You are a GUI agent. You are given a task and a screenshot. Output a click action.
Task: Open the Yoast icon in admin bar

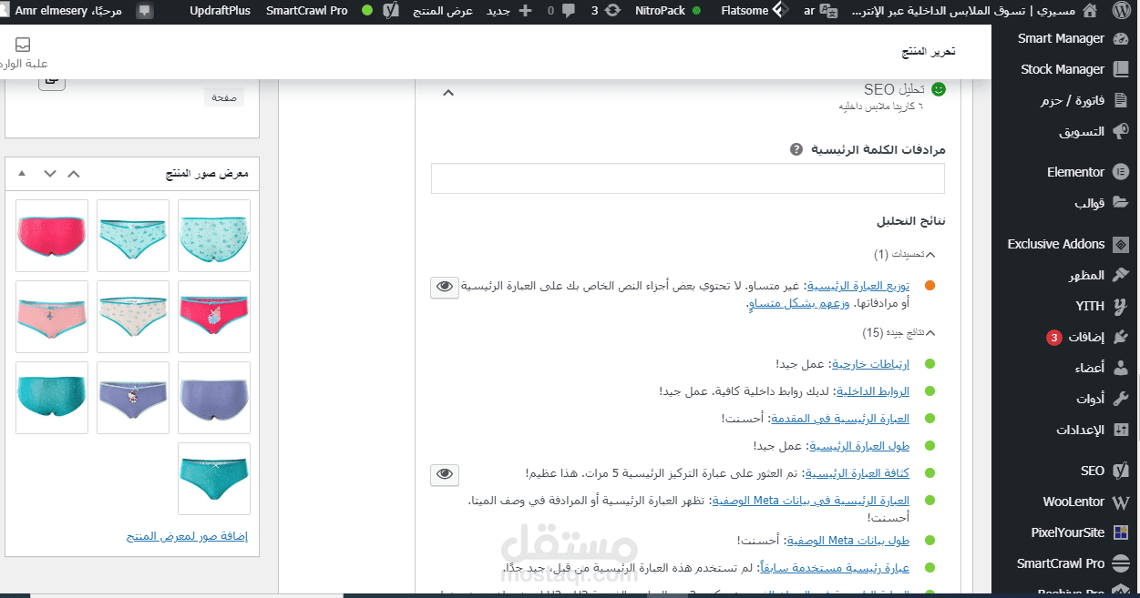pos(390,12)
